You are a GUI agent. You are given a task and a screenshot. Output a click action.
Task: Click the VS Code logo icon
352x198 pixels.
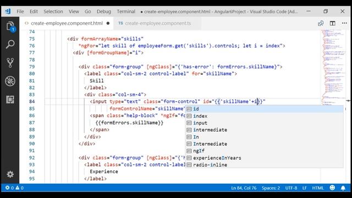(x=8, y=11)
